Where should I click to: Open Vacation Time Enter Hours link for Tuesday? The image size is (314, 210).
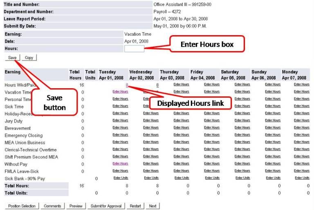pyautogui.click(x=120, y=92)
